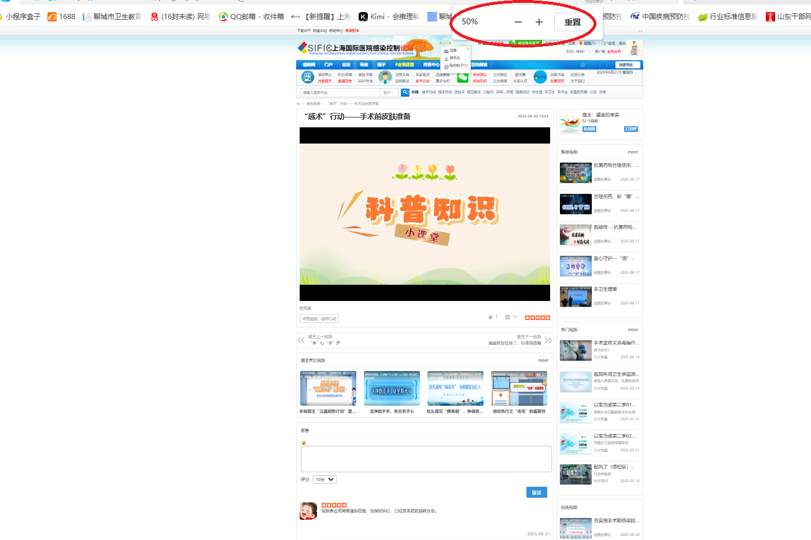811x540 pixels.
Task: Expand the 帖子 search type dropdown
Action: coord(389,93)
